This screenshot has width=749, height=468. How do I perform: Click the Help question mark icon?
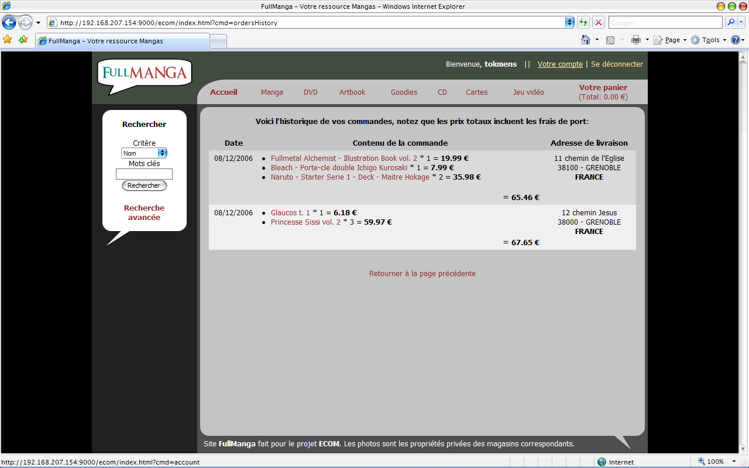tap(736, 40)
